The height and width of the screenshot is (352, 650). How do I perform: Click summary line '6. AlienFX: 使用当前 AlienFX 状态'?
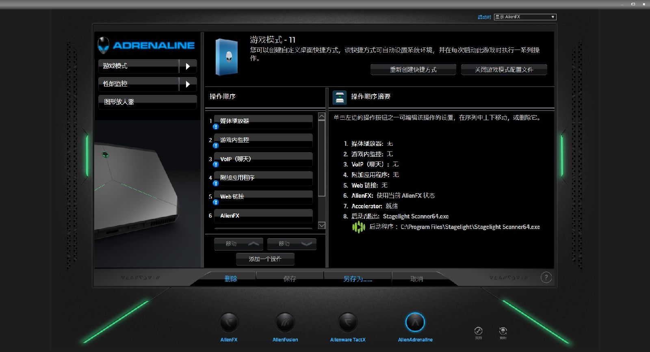click(389, 196)
